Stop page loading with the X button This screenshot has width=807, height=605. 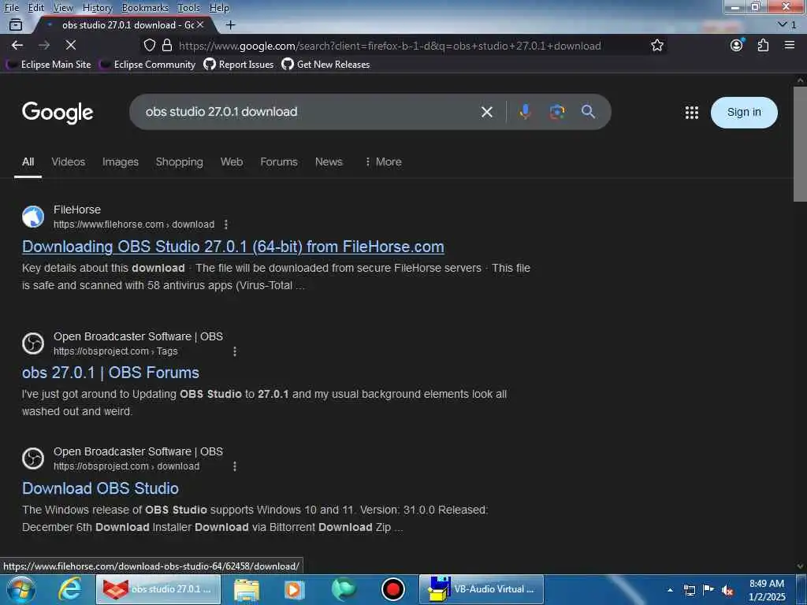coord(71,45)
